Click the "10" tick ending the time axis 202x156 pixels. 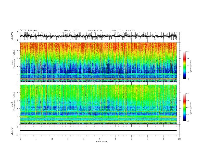coord(179,139)
